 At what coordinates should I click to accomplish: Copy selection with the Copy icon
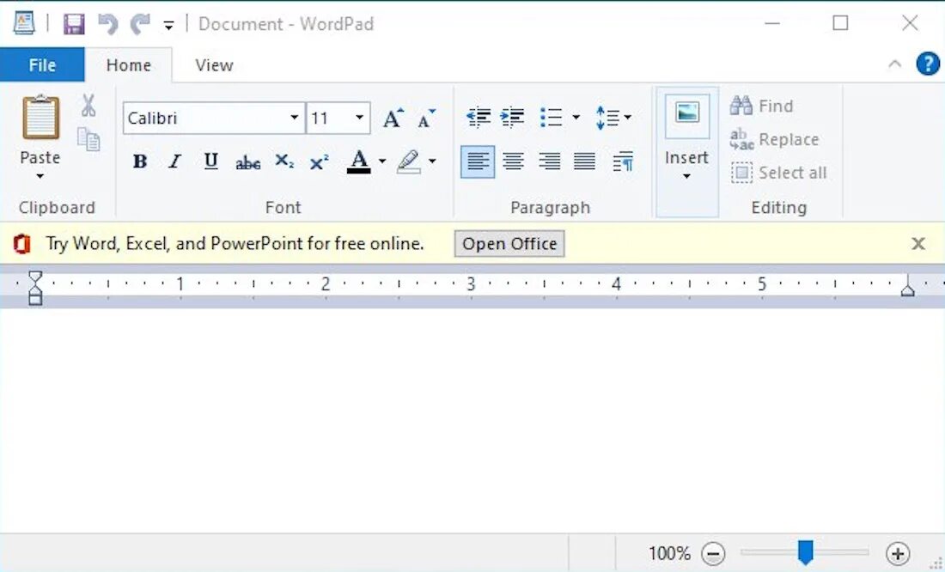click(88, 139)
